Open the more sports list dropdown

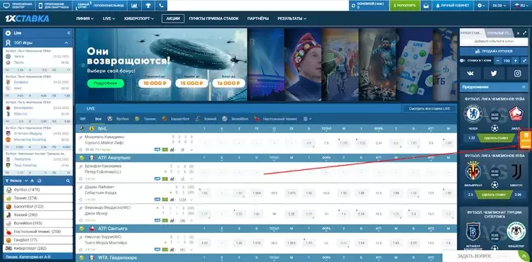click(307, 119)
